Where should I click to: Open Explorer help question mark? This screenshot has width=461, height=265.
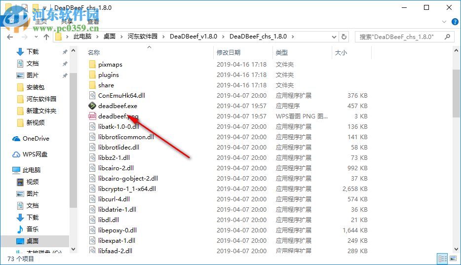click(x=455, y=22)
